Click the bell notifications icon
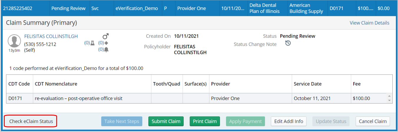 tap(106, 50)
